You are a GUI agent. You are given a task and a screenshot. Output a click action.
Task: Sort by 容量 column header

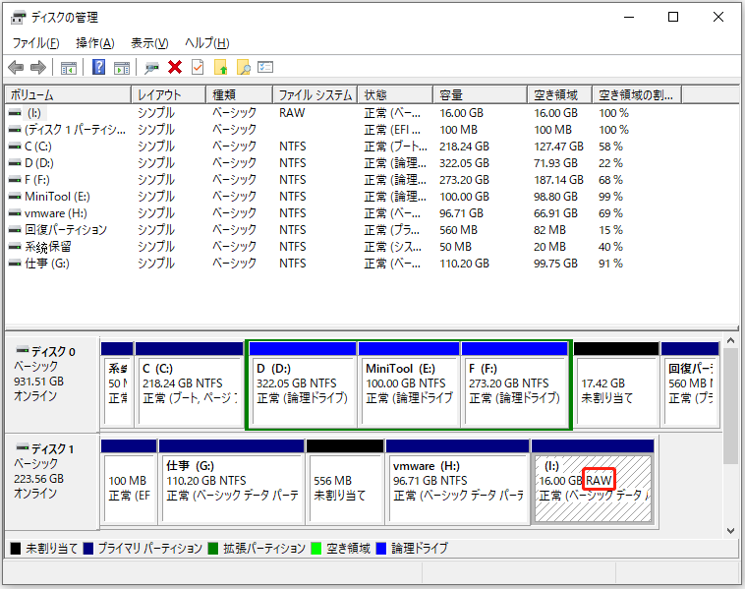click(x=481, y=95)
